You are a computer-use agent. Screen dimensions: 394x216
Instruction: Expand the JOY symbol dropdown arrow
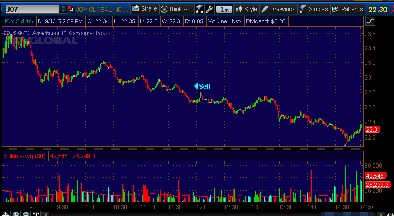click(63, 9)
